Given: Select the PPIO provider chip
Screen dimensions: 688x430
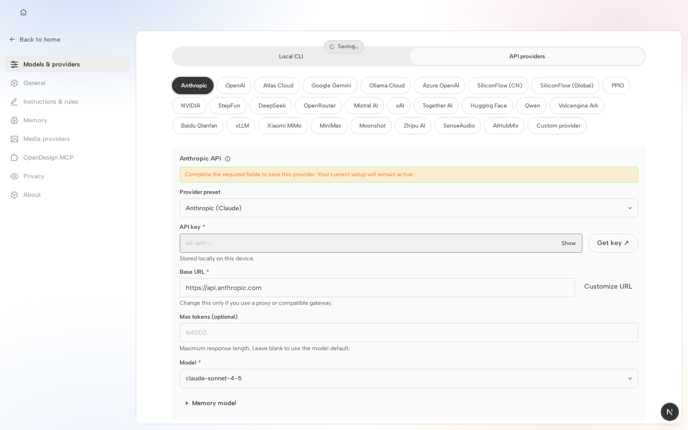Looking at the screenshot, I should coord(616,86).
